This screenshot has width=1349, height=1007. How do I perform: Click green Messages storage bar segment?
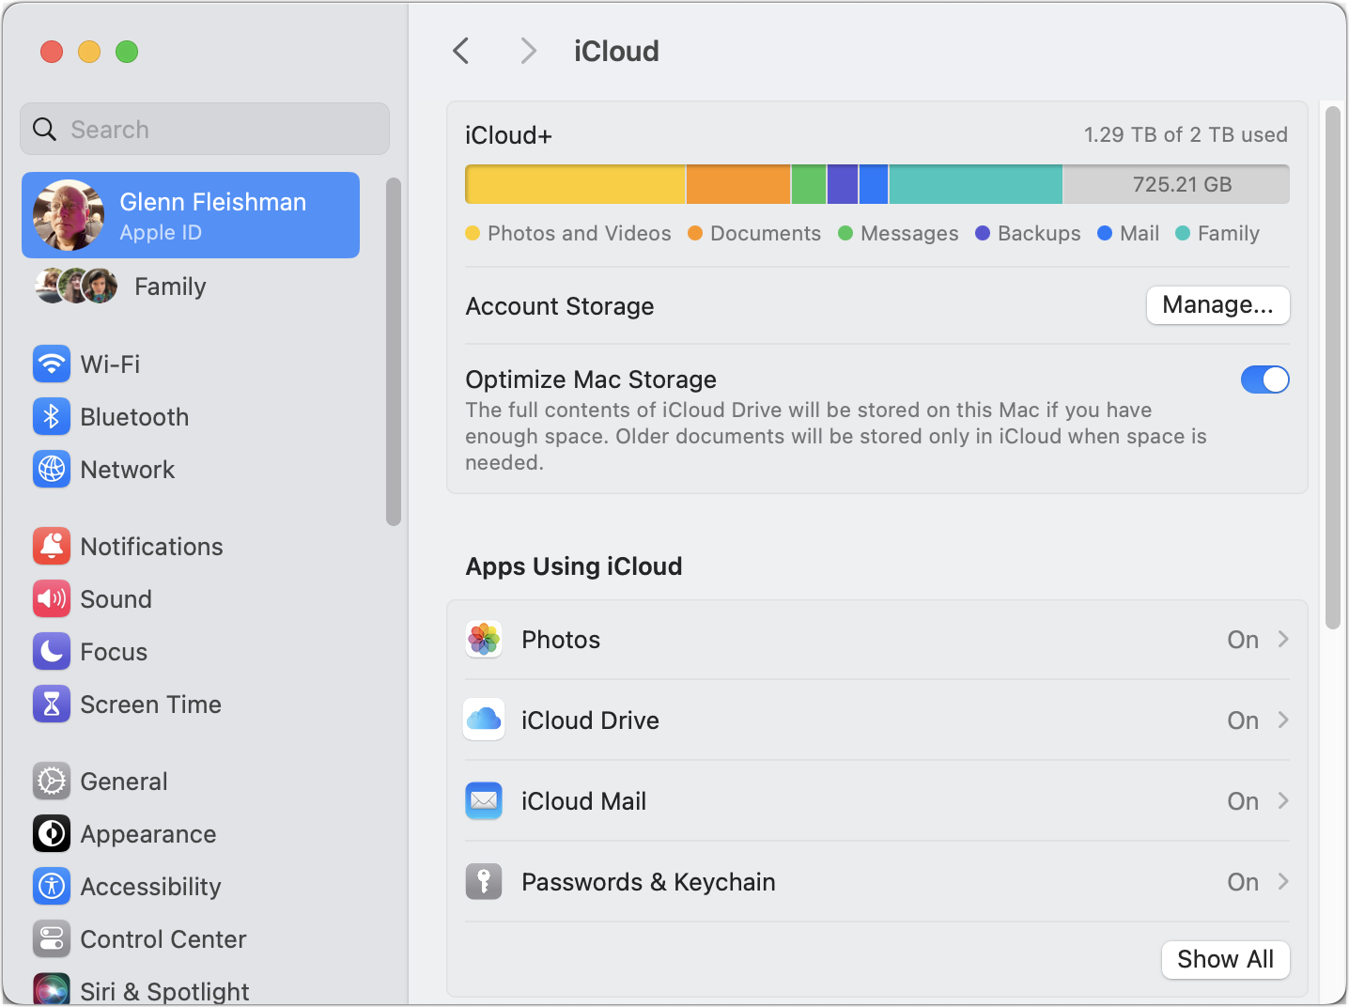coord(809,184)
